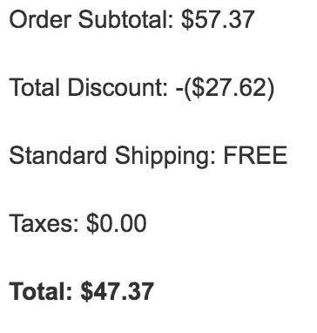Select the word "Standard"
The height and width of the screenshot is (333, 317).
click(58, 155)
